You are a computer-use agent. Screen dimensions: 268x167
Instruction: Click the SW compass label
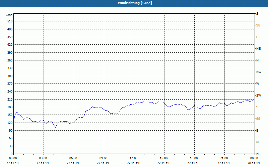coord(259,96)
